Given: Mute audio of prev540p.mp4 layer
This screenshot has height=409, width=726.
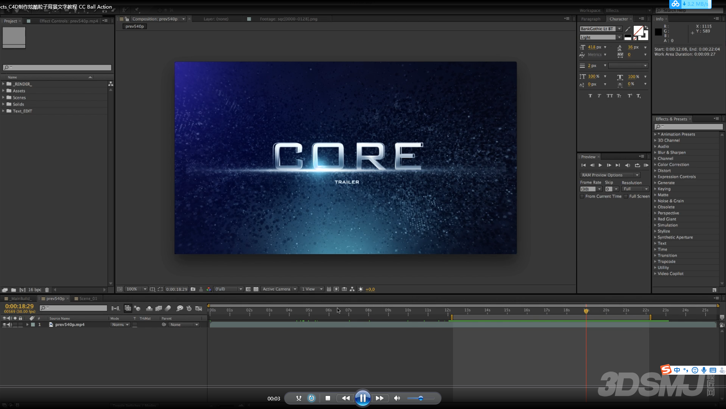Looking at the screenshot, I should click(x=9, y=324).
